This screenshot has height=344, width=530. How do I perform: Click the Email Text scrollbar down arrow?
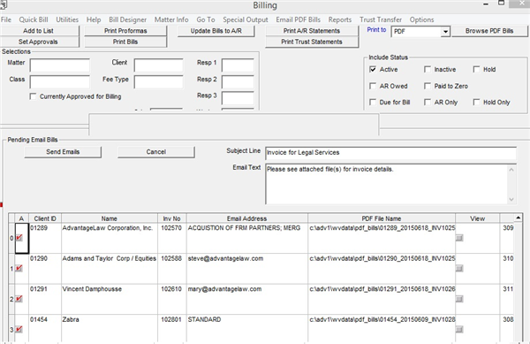[511, 200]
